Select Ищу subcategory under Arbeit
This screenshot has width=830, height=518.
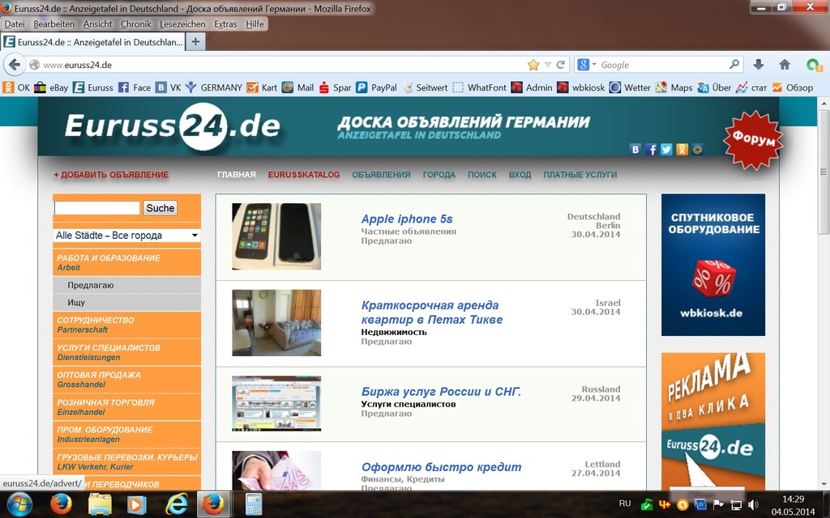[x=127, y=303]
